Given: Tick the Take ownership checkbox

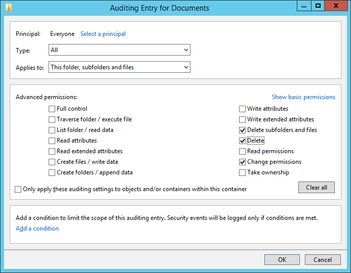Looking at the screenshot, I should coord(243,172).
